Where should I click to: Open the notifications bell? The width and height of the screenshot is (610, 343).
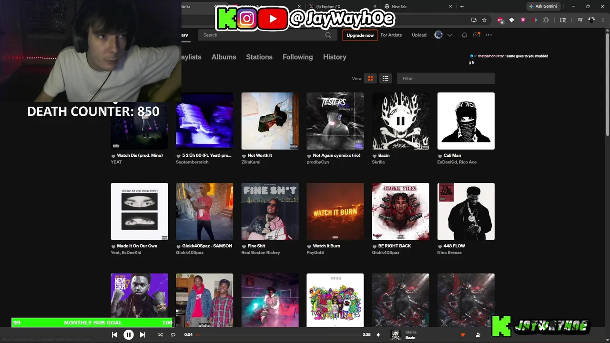[x=464, y=35]
